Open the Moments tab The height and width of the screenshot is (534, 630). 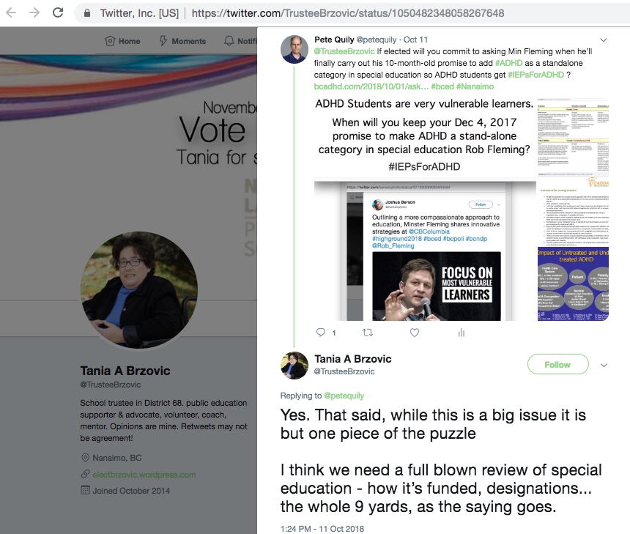pos(183,41)
